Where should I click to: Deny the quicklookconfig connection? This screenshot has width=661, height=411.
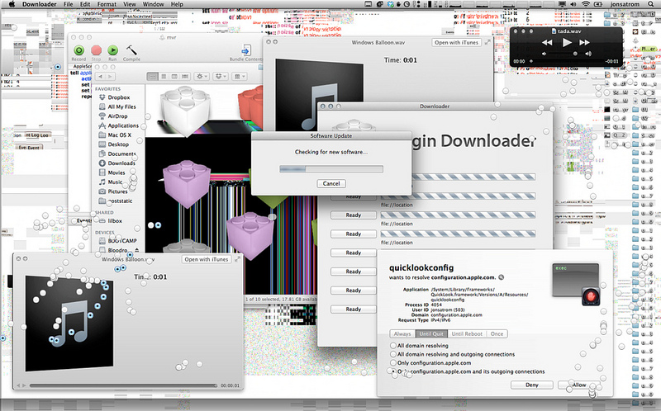pos(532,385)
